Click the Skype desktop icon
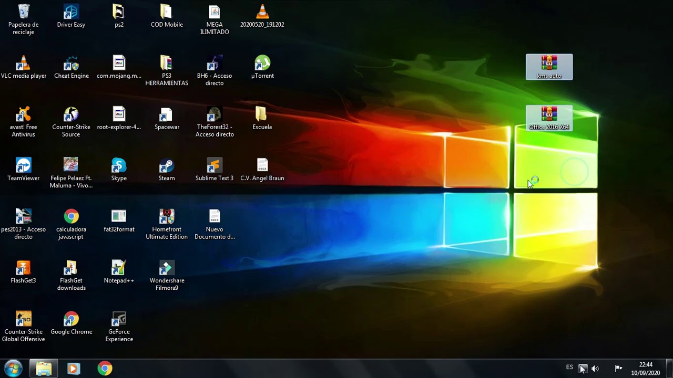This screenshot has width=673, height=378. click(x=119, y=169)
